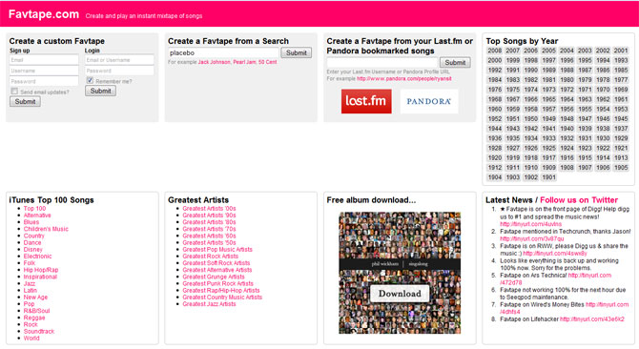Uncheck the Remember me checkbox
This screenshot has height=349, width=639.
pos(90,80)
